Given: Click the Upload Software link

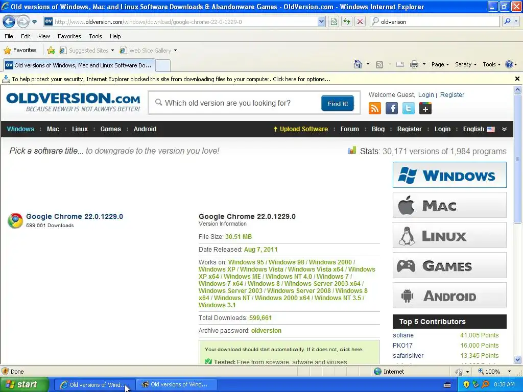Looking at the screenshot, I should coord(300,129).
